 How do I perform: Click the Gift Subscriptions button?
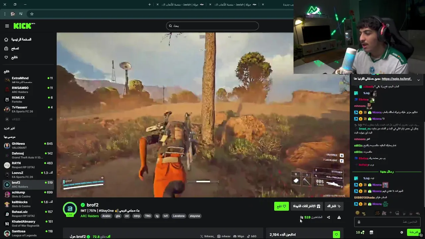(x=306, y=206)
